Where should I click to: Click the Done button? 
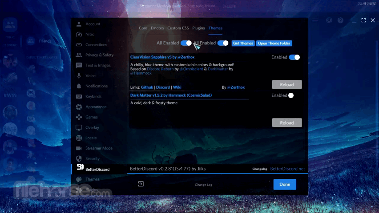[285, 184]
